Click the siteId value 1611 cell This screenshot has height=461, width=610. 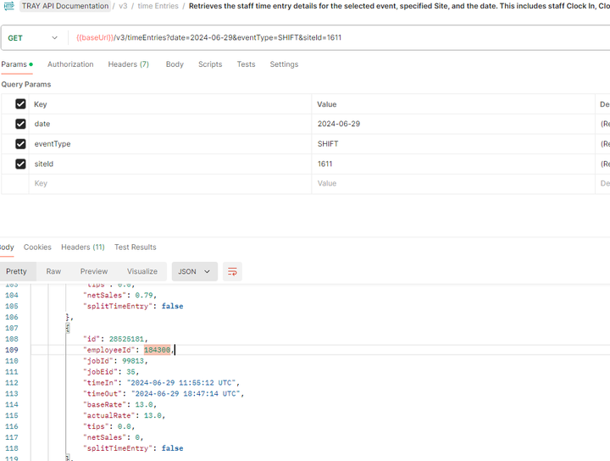pos(453,164)
